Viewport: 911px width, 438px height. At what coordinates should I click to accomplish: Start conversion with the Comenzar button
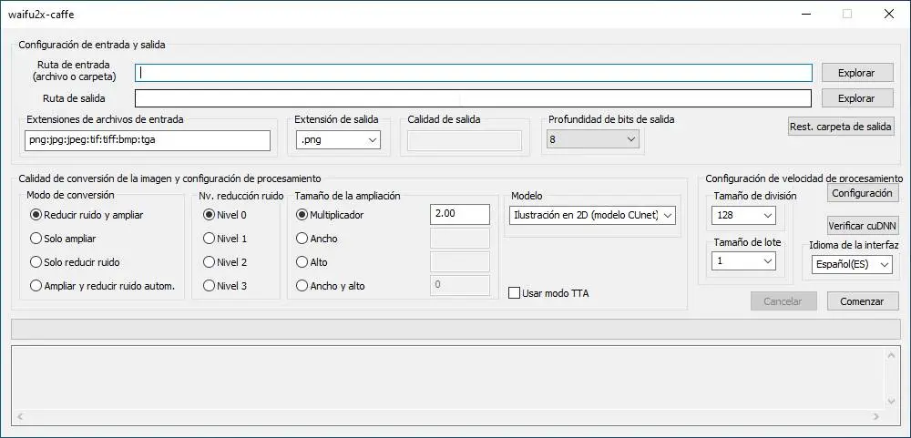(x=863, y=300)
